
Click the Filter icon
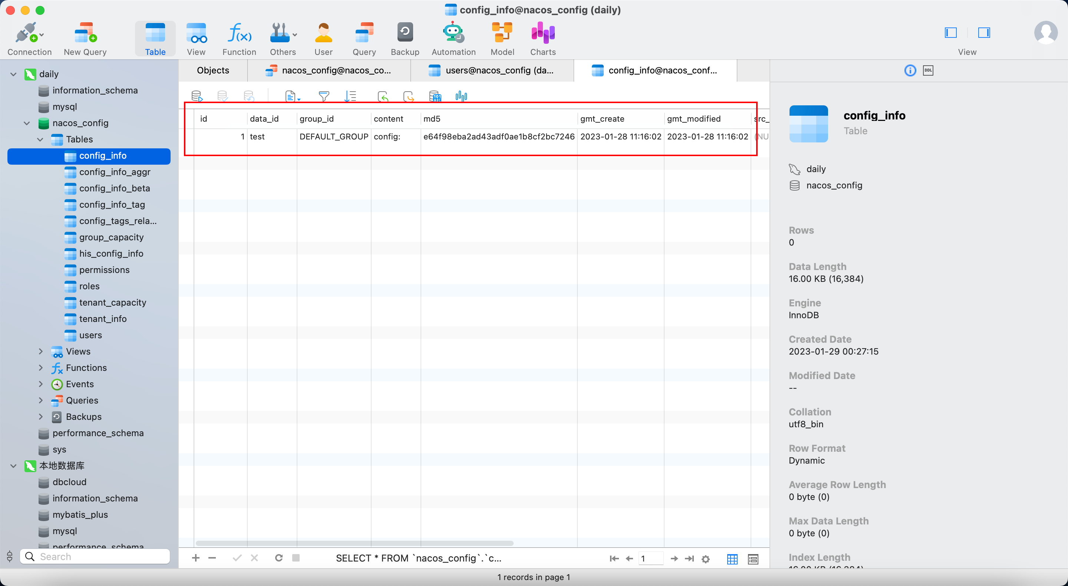tap(324, 96)
